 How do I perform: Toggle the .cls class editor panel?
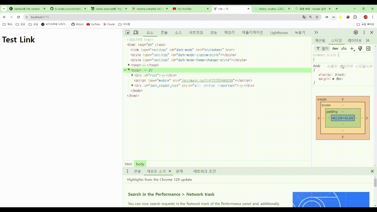click(344, 48)
